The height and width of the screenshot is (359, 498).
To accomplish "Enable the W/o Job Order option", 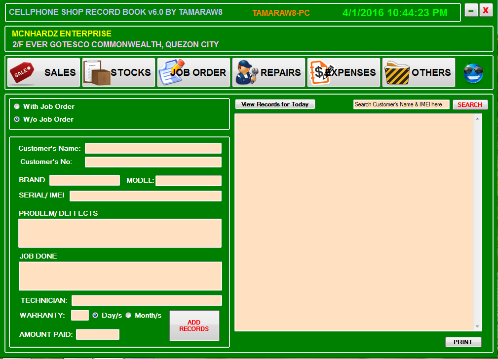I will 16,119.
